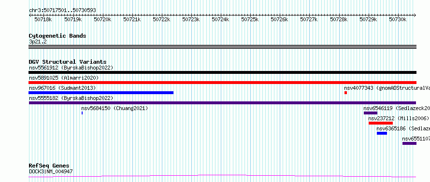This screenshot has height=182, width=430.
Task: Click the nsv6546119 Sedlazeck label
Action: click(x=397, y=108)
